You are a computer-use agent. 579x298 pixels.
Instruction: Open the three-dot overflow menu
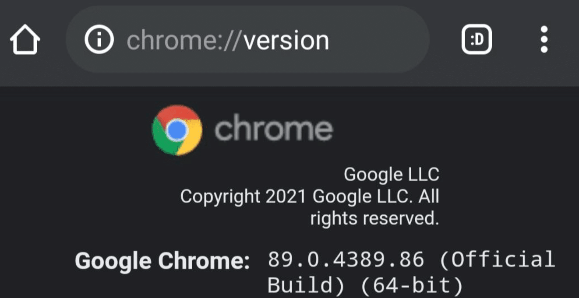point(544,39)
